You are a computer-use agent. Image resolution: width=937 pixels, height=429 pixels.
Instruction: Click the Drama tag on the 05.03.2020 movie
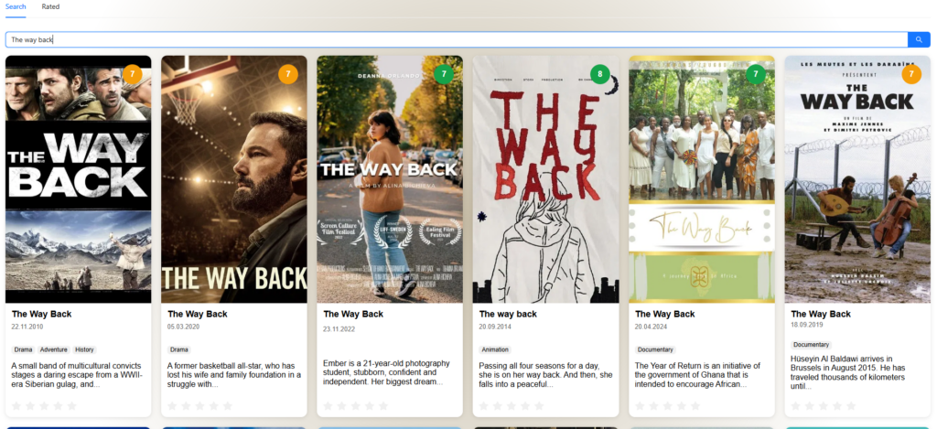pos(179,349)
